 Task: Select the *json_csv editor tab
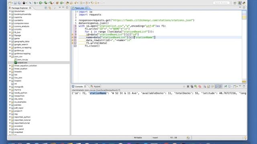[x=80, y=8]
